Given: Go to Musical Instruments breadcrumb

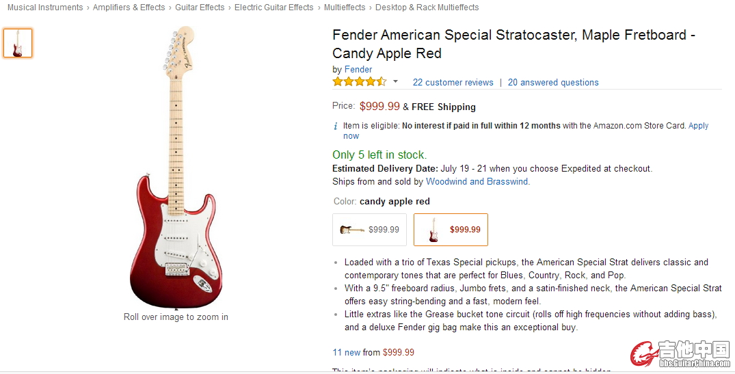Looking at the screenshot, I should (x=45, y=8).
